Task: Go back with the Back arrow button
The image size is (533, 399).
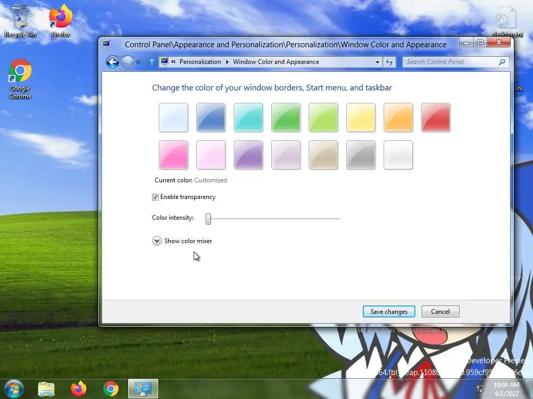Action: (112, 62)
